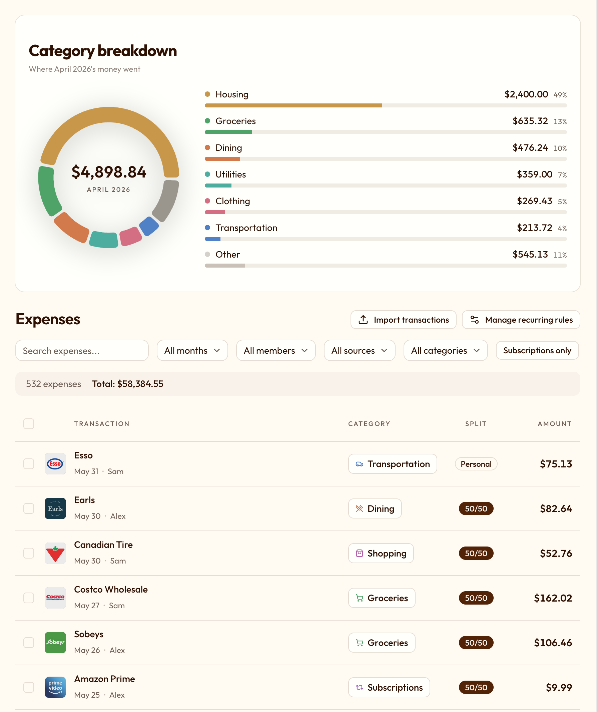The image size is (597, 712).
Task: Click the Esso merchant logo
Action: pos(55,464)
